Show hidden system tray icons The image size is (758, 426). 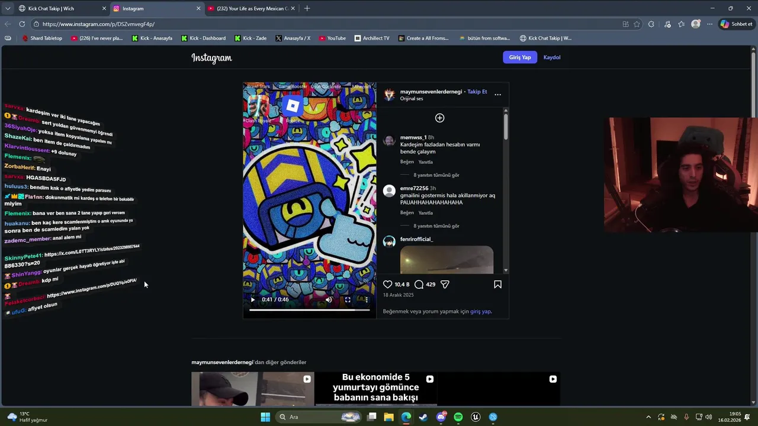(648, 417)
